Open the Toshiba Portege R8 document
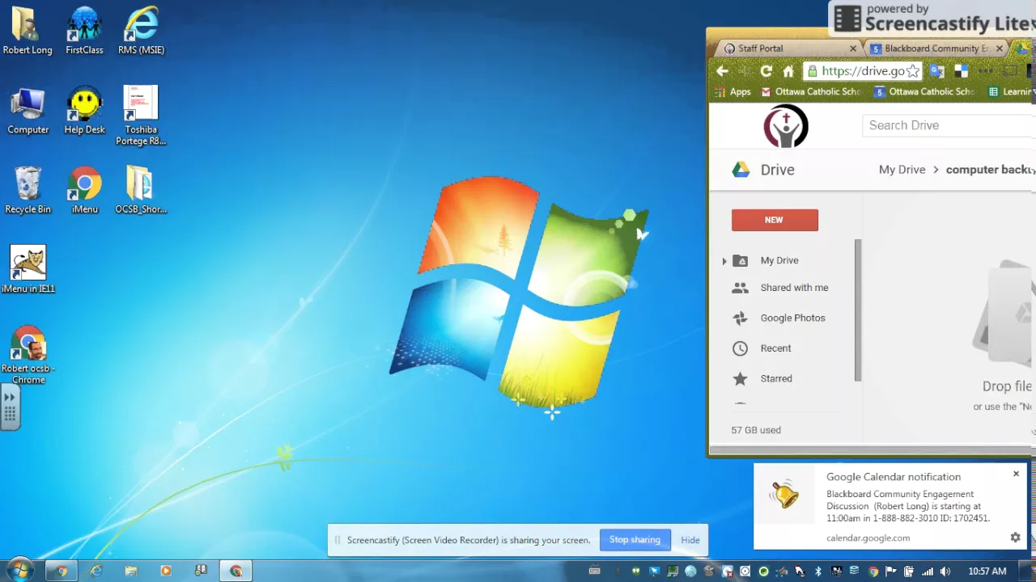The image size is (1036, 582). 141,116
